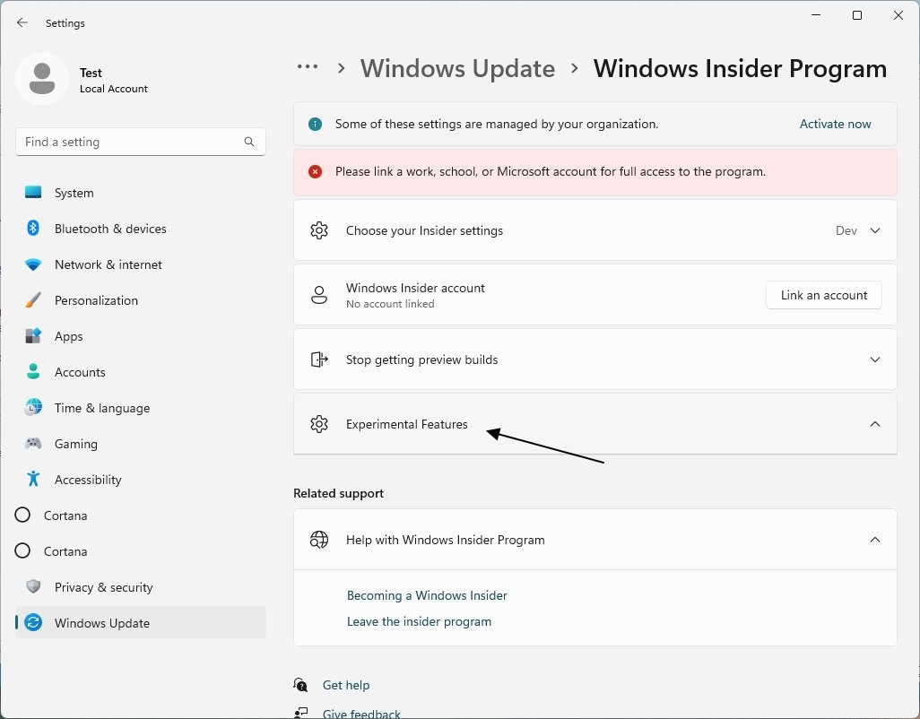
Task: Click Experimental Features label
Action: click(x=406, y=424)
